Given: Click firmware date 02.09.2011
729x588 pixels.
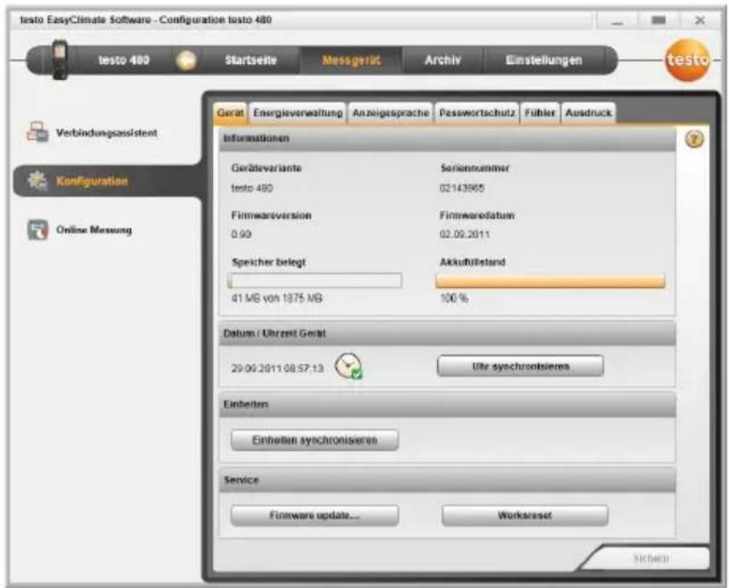Looking at the screenshot, I should coord(464,234).
